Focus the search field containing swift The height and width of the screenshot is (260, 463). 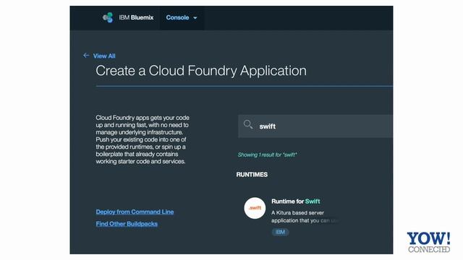[x=315, y=126]
